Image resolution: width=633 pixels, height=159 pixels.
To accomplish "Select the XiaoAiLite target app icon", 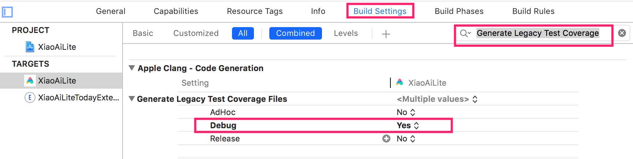I will click(30, 81).
